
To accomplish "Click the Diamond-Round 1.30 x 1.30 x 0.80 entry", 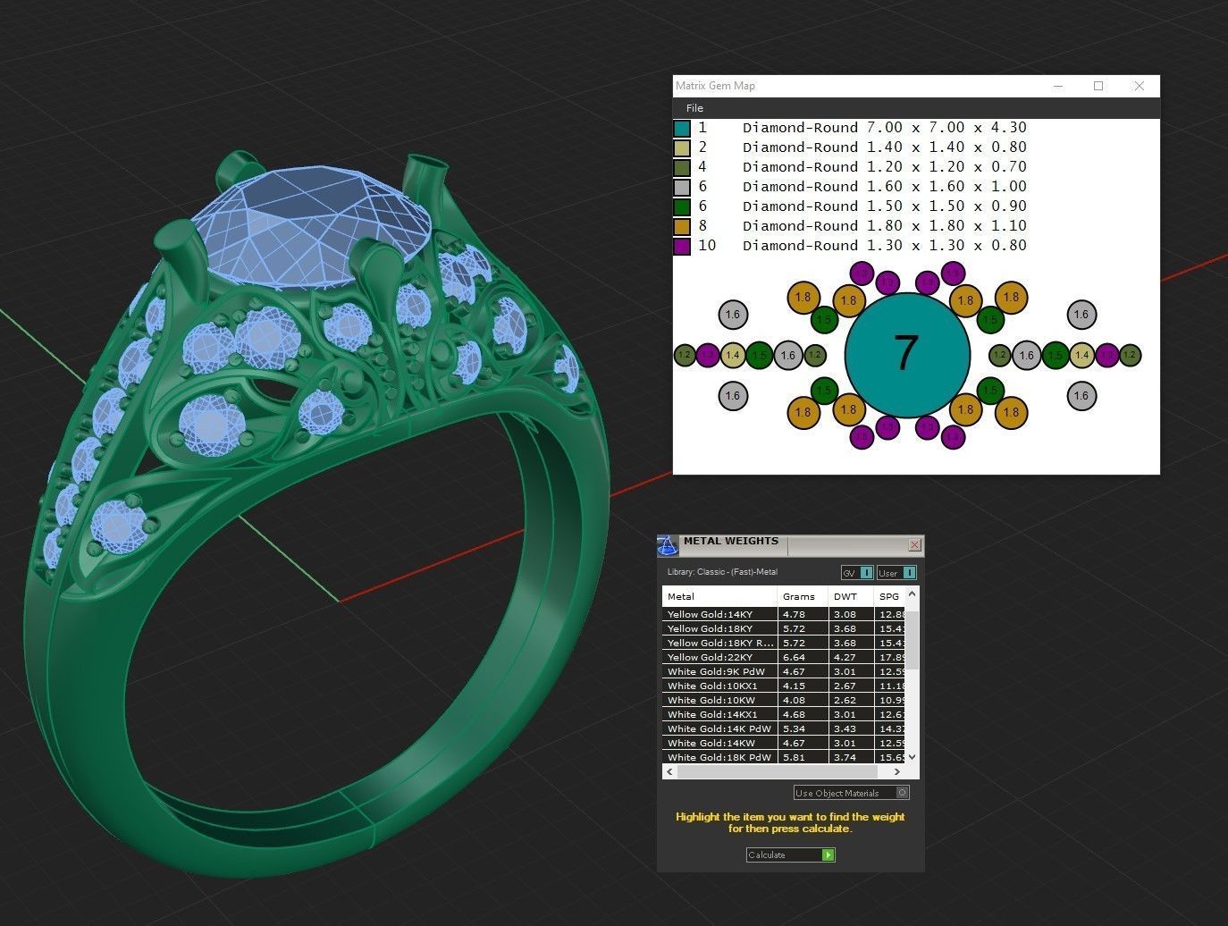I will click(x=884, y=246).
